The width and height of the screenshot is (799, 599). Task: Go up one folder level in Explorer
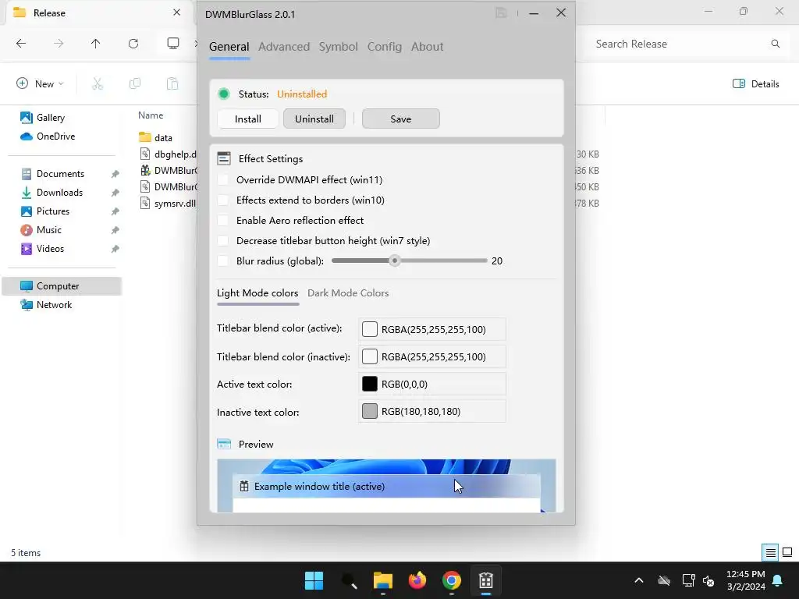95,44
